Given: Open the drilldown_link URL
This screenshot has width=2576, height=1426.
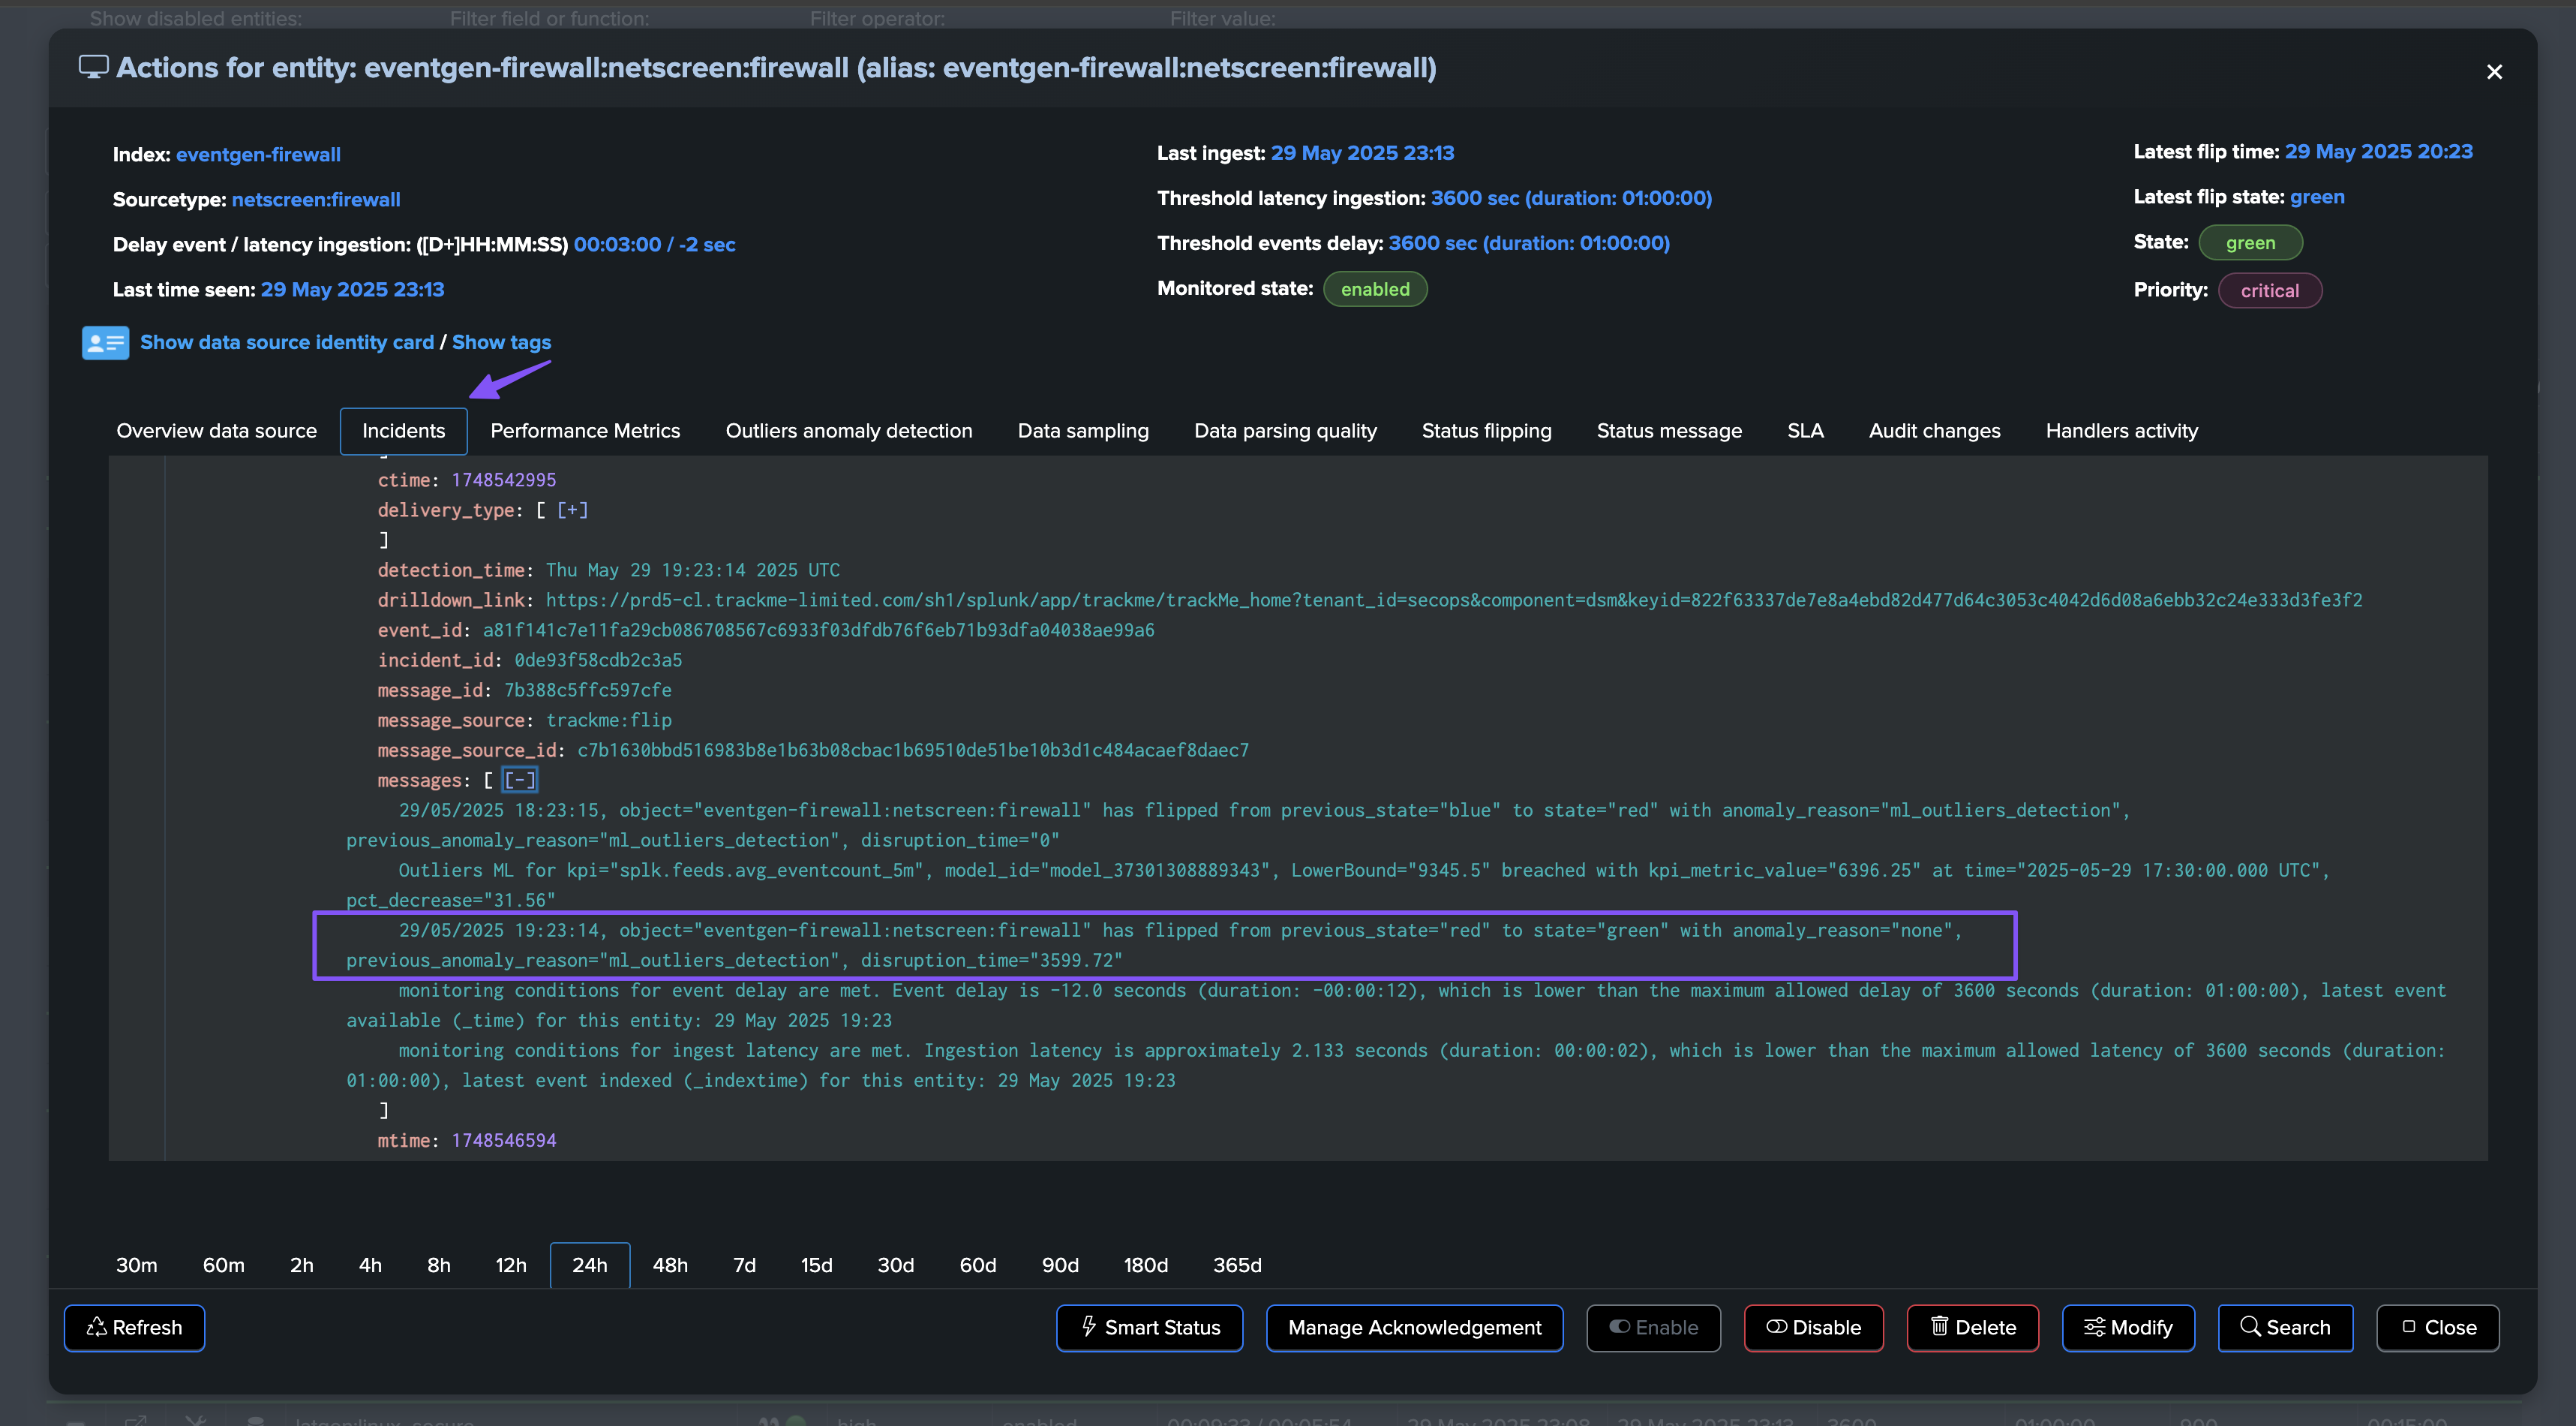Looking at the screenshot, I should [x=1453, y=600].
